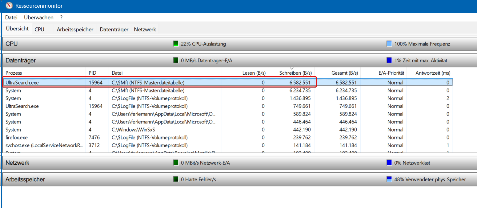The height and width of the screenshot is (208, 477).
Task: Collapse the Datenträger section header
Action: [x=239, y=61]
